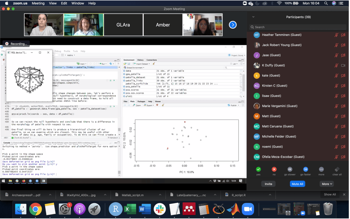Click Insert chunk button in RStudio editor
Screen dimensions: 350x219
tap(82, 64)
